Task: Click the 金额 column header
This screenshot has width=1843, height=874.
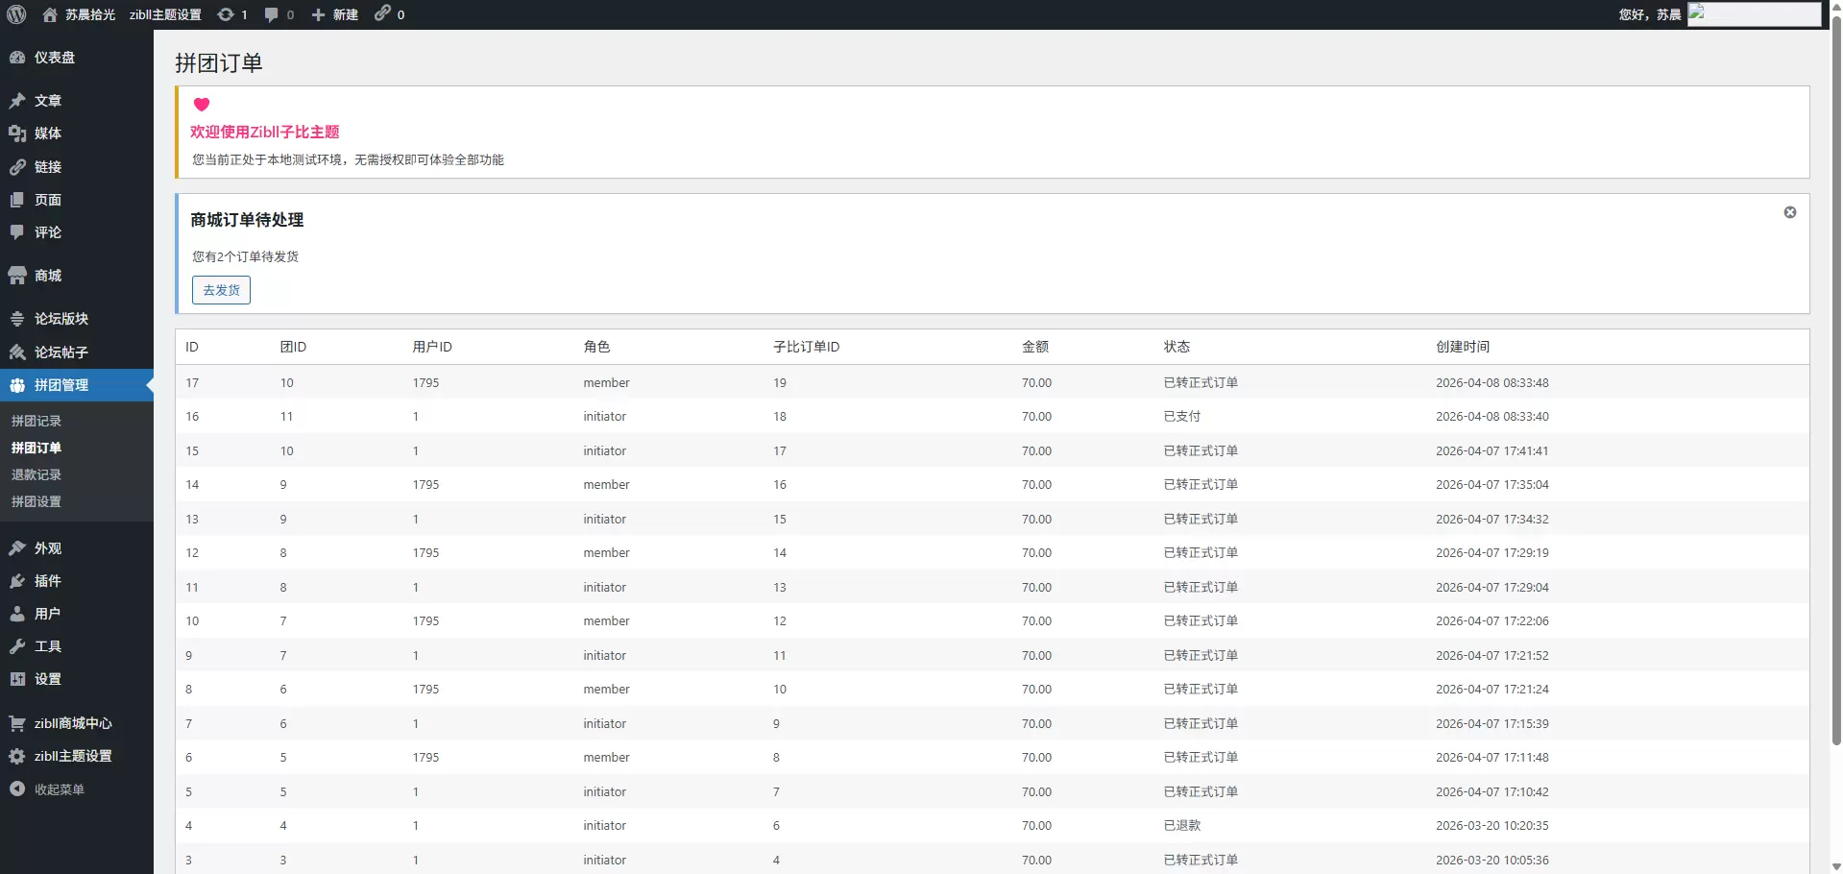Action: tap(1035, 347)
